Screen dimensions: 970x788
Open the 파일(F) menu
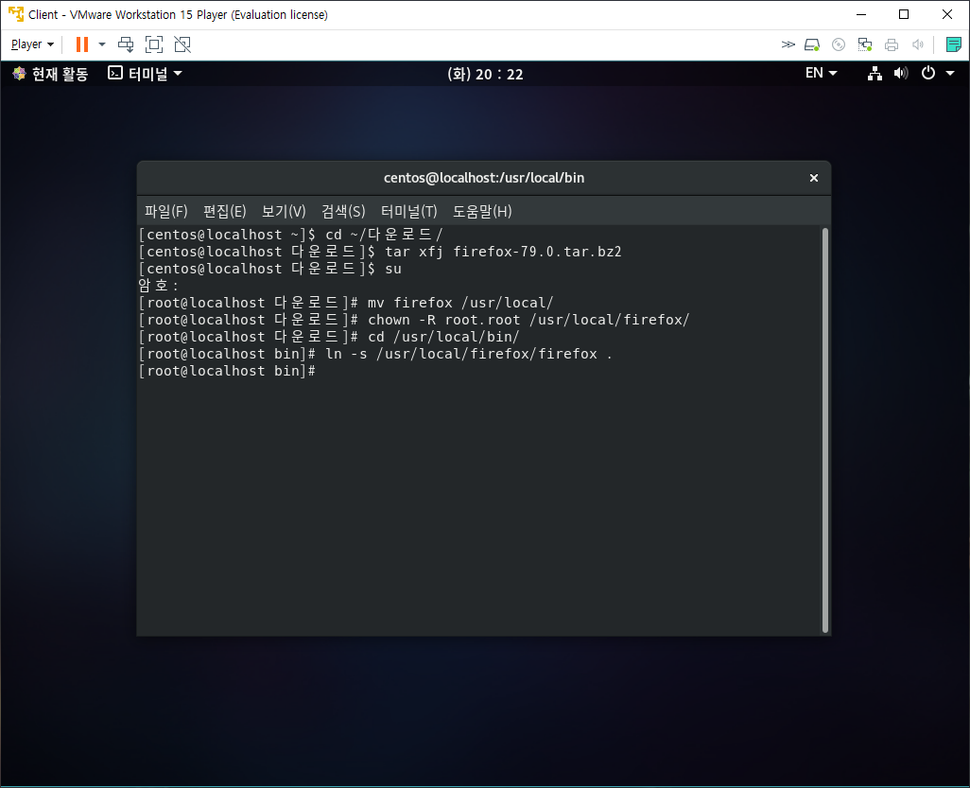[165, 212]
